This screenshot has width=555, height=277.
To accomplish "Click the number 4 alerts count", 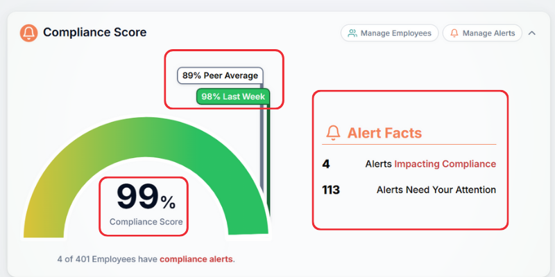I will 326,164.
